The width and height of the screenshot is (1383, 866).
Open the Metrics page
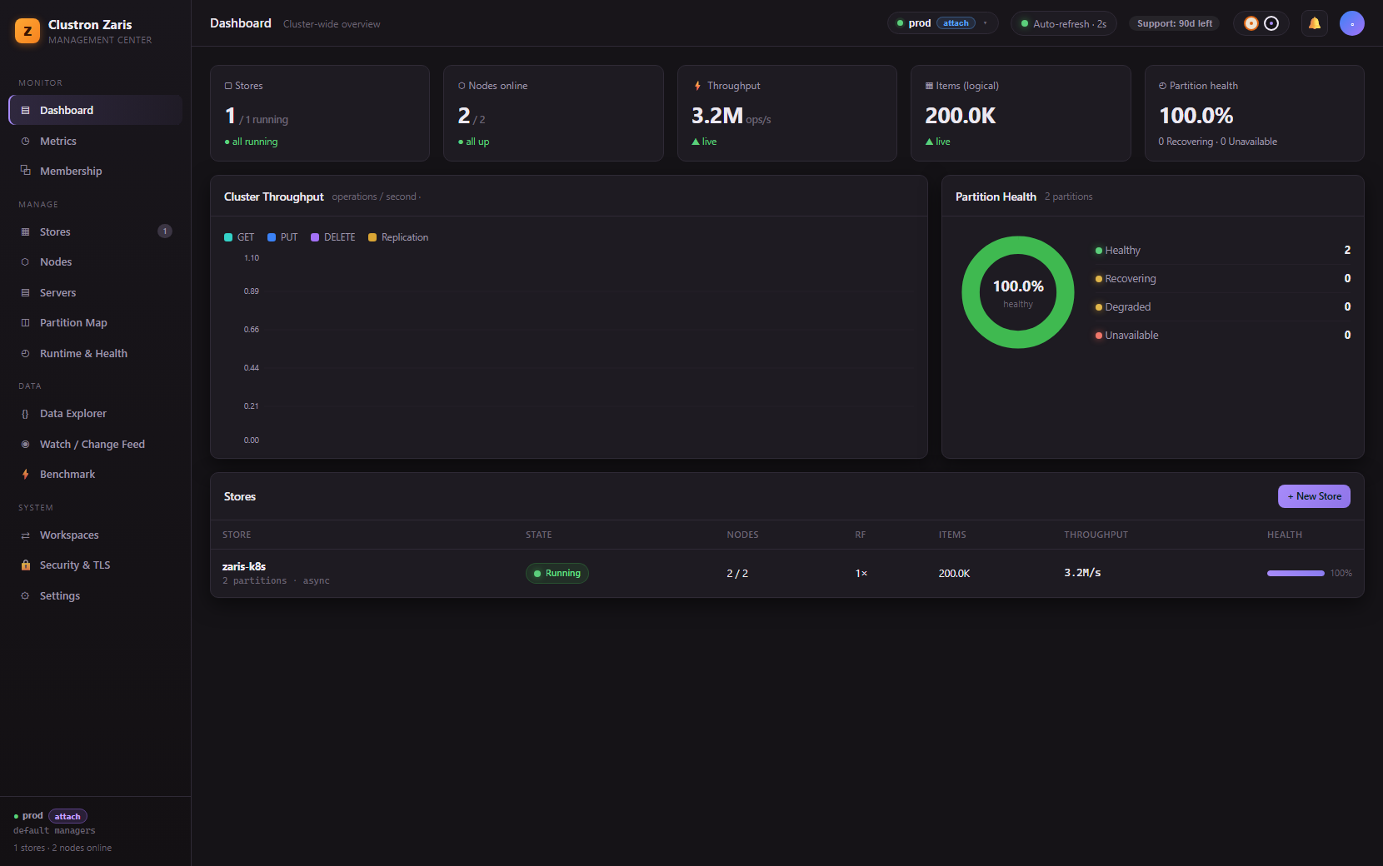pos(96,141)
